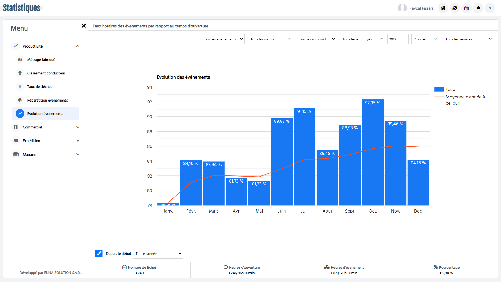This screenshot has height=282, width=501.
Task: Open the Toute l'année dropdown
Action: 158,254
